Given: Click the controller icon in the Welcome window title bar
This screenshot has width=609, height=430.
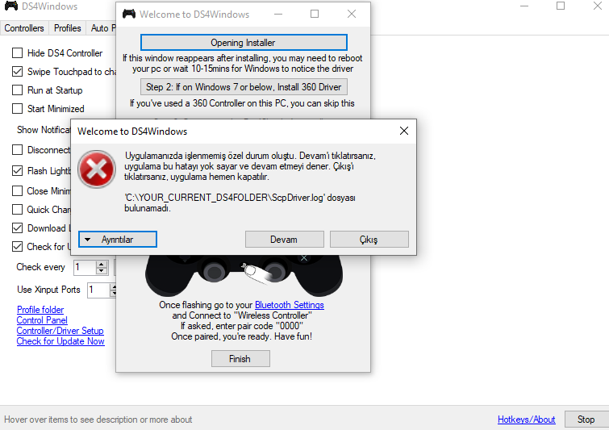Looking at the screenshot, I should (129, 14).
